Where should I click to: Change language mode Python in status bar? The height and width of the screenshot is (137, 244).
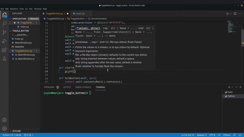click(227, 135)
